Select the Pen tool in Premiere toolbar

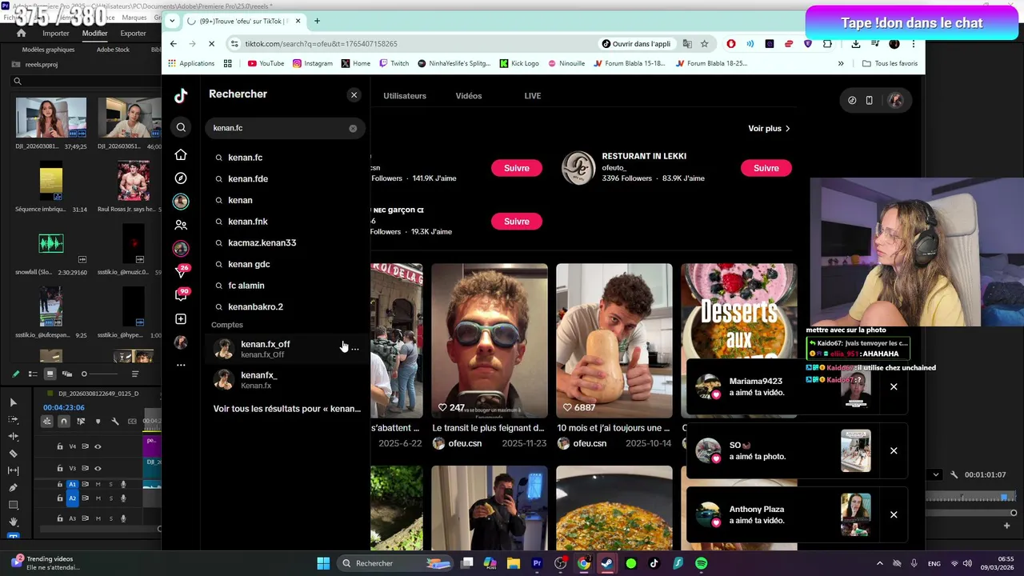pyautogui.click(x=13, y=487)
